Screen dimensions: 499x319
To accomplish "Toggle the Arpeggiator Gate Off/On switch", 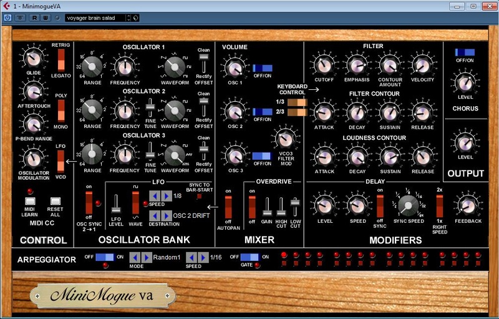I will pyautogui.click(x=250, y=257).
